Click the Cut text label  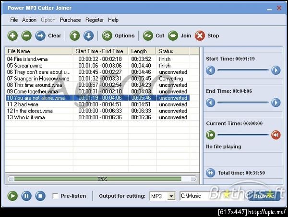[160, 35]
